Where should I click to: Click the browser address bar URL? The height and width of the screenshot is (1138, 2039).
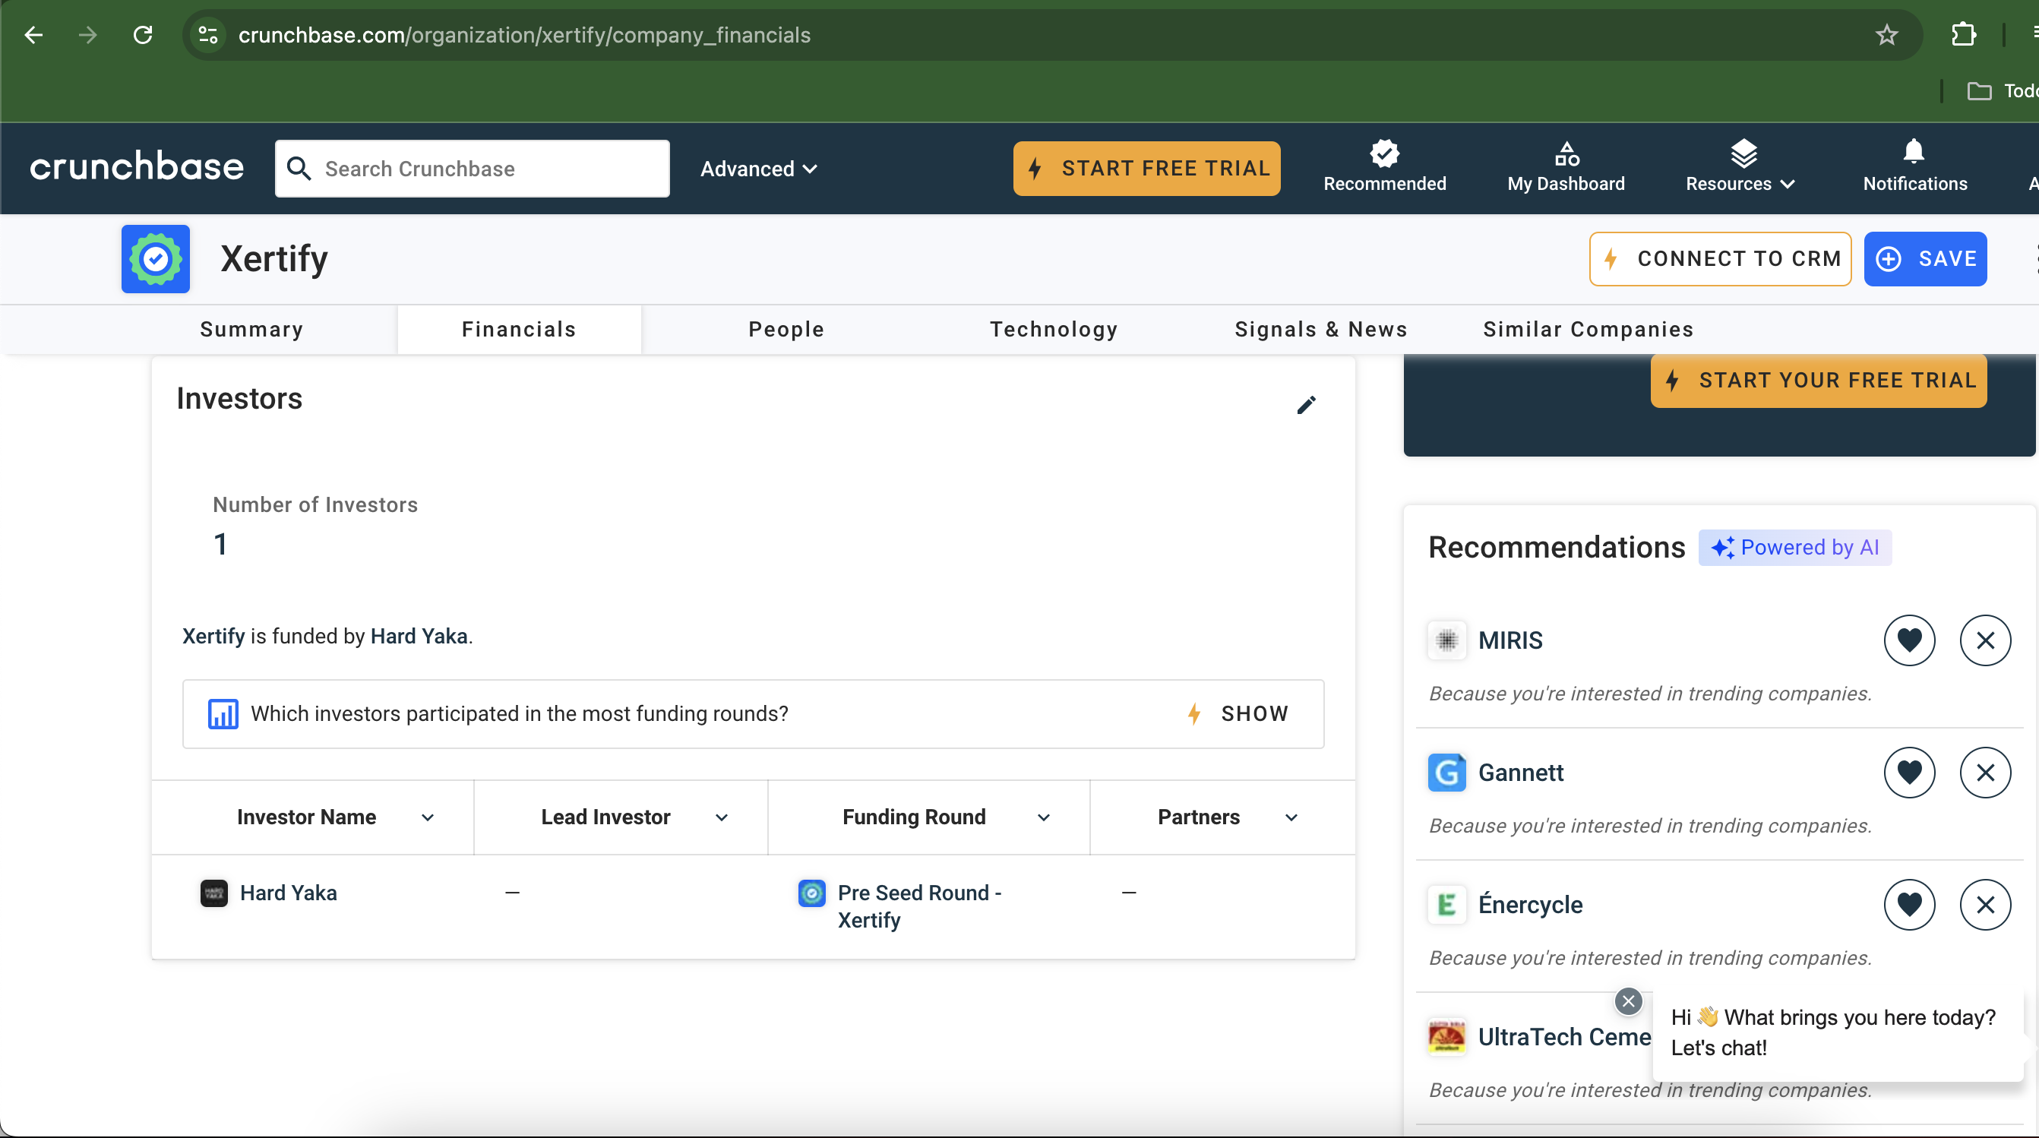(x=524, y=35)
